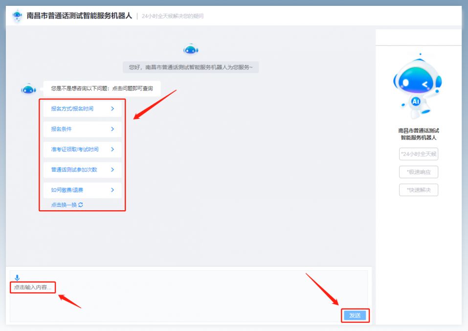Click the large AI robot mascot image
468x331 pixels.
pyautogui.click(x=418, y=87)
